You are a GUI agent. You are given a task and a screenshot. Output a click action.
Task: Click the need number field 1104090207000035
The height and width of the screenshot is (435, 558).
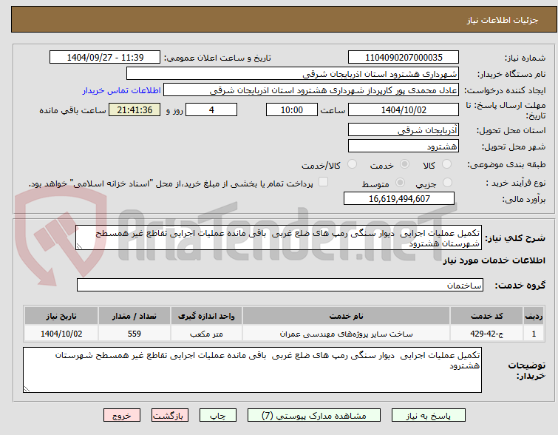pos(404,58)
